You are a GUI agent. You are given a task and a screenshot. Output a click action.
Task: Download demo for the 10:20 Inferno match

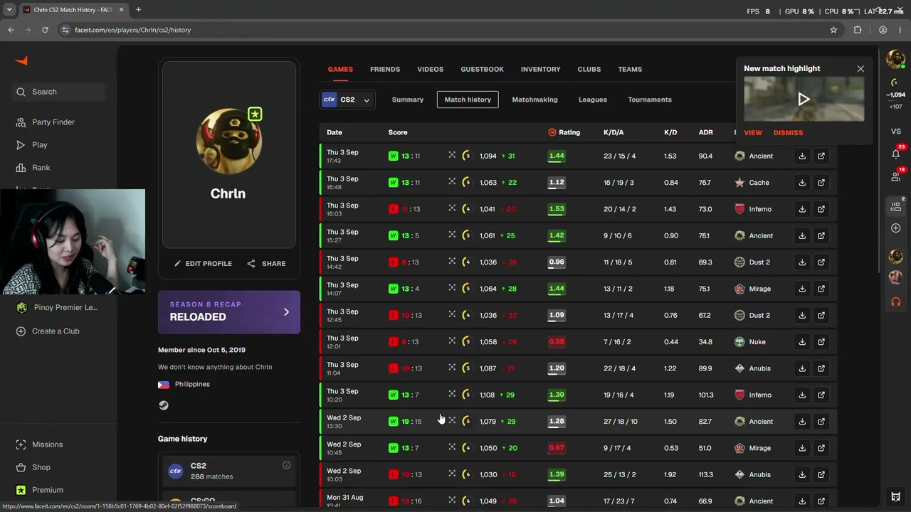tap(802, 395)
